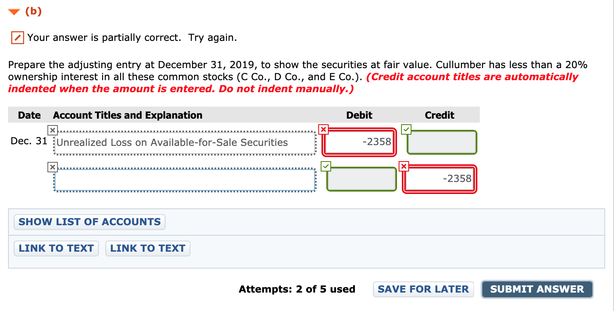Click the green checkmark above the empty debit box
The image size is (614, 311).
325,166
